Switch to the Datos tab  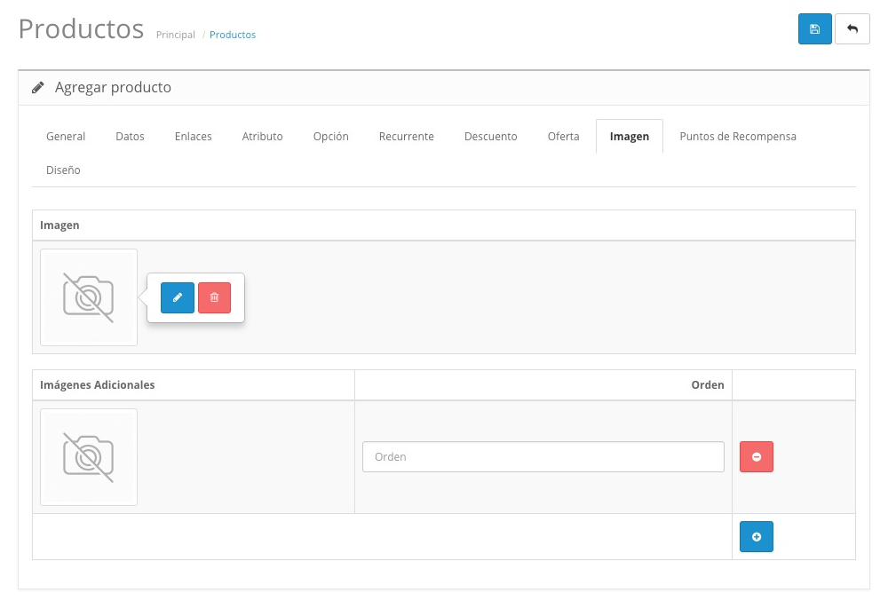130,137
